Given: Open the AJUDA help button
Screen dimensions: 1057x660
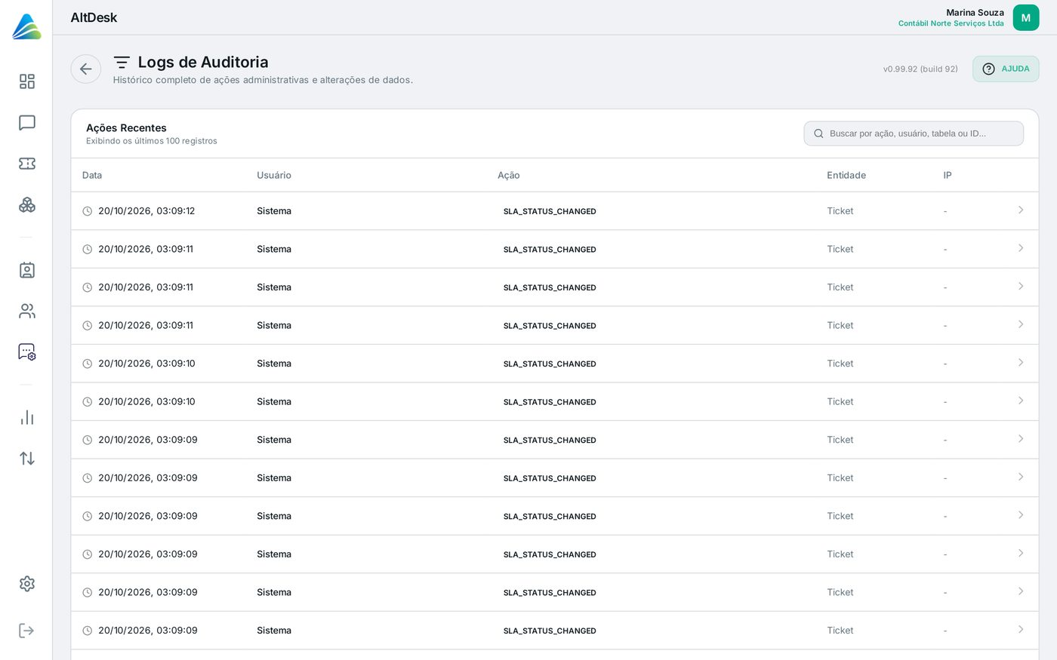Looking at the screenshot, I should click(x=1006, y=69).
